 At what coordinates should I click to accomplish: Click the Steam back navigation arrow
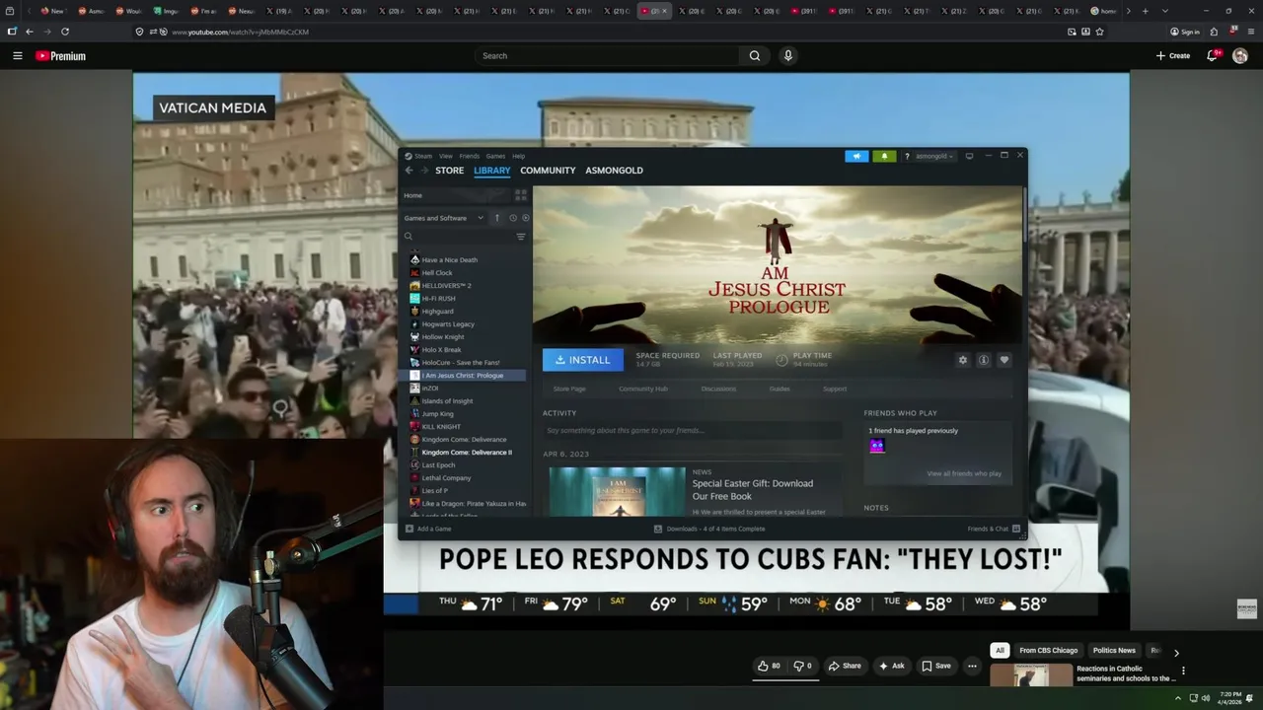pos(409,171)
